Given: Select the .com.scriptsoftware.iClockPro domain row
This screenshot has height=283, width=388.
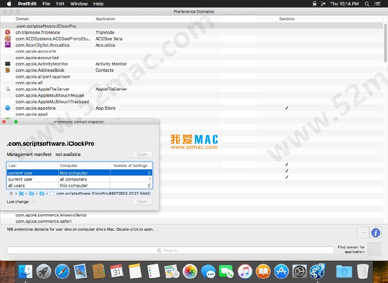Looking at the screenshot, I should 192,26.
